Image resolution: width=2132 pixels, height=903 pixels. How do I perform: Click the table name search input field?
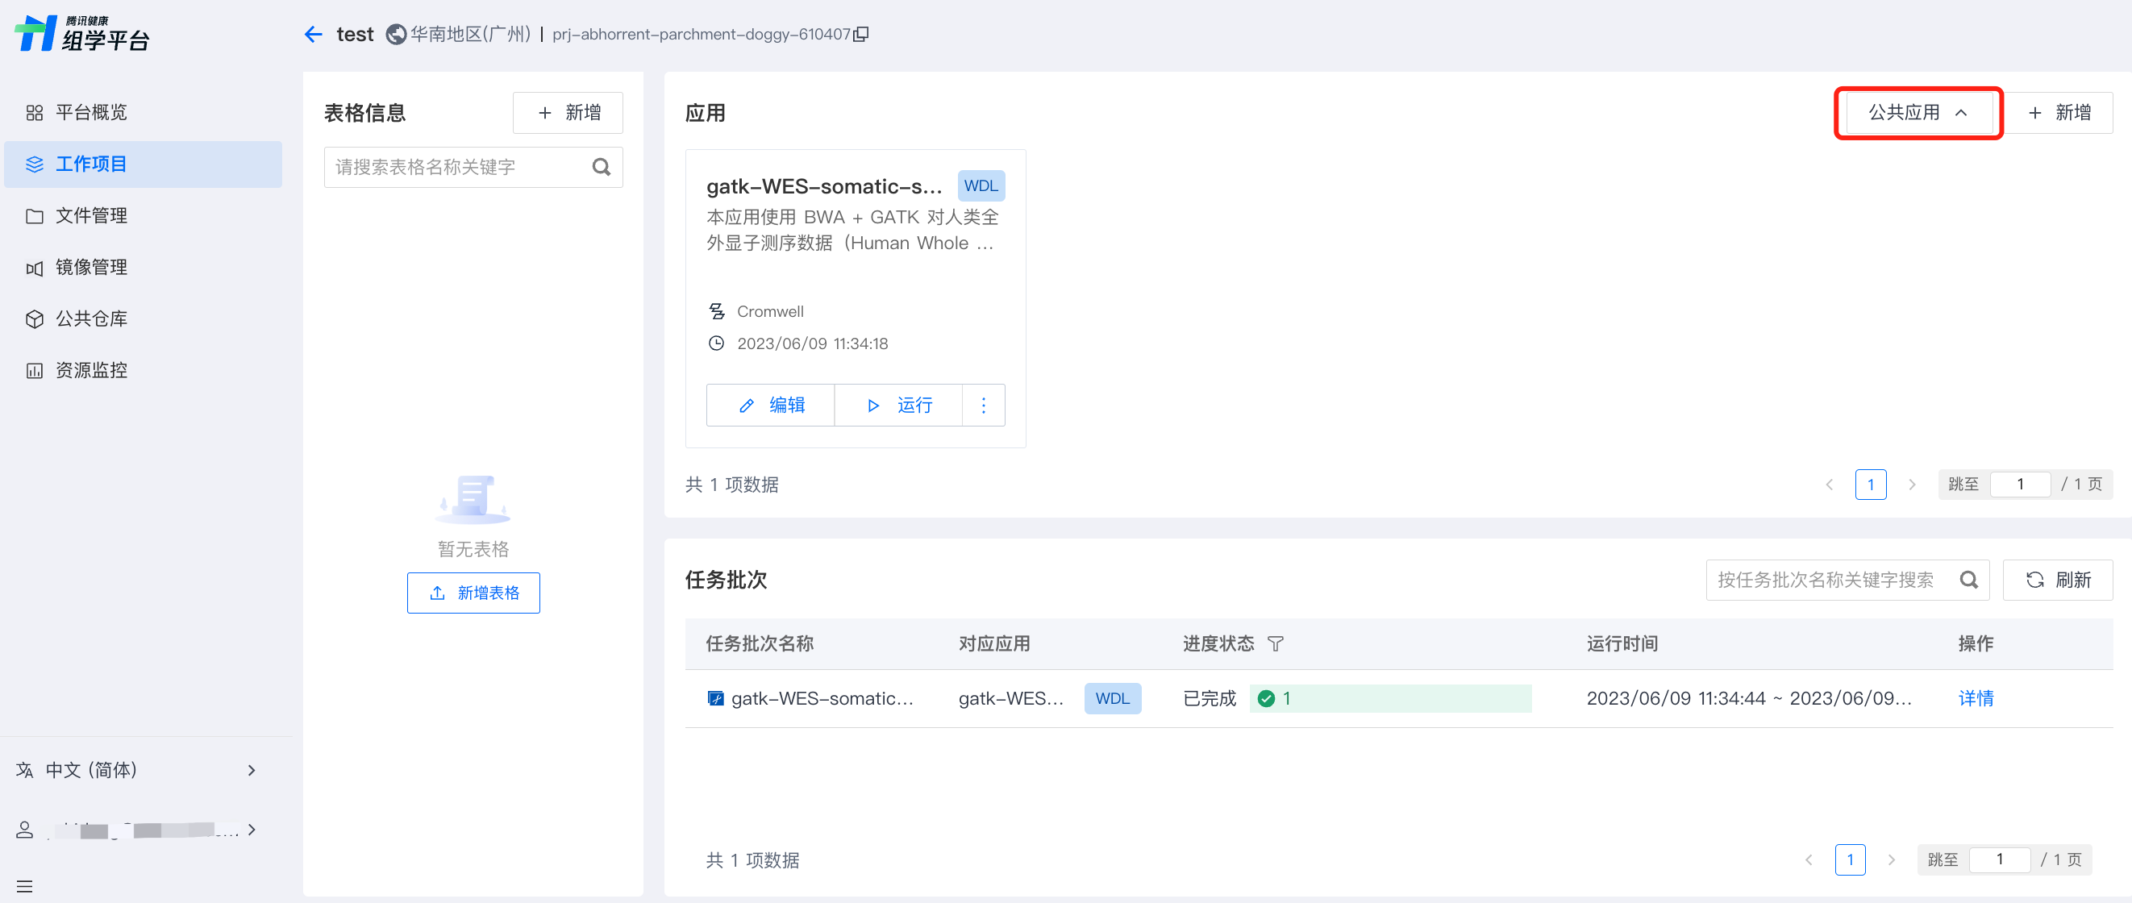click(456, 167)
